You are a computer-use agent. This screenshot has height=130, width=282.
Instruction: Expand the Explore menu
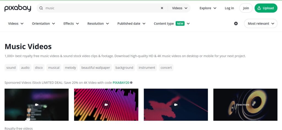[208, 8]
